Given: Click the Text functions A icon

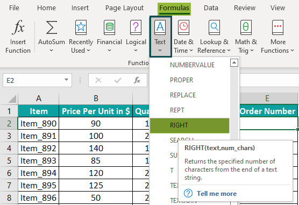Looking at the screenshot, I should tap(160, 27).
